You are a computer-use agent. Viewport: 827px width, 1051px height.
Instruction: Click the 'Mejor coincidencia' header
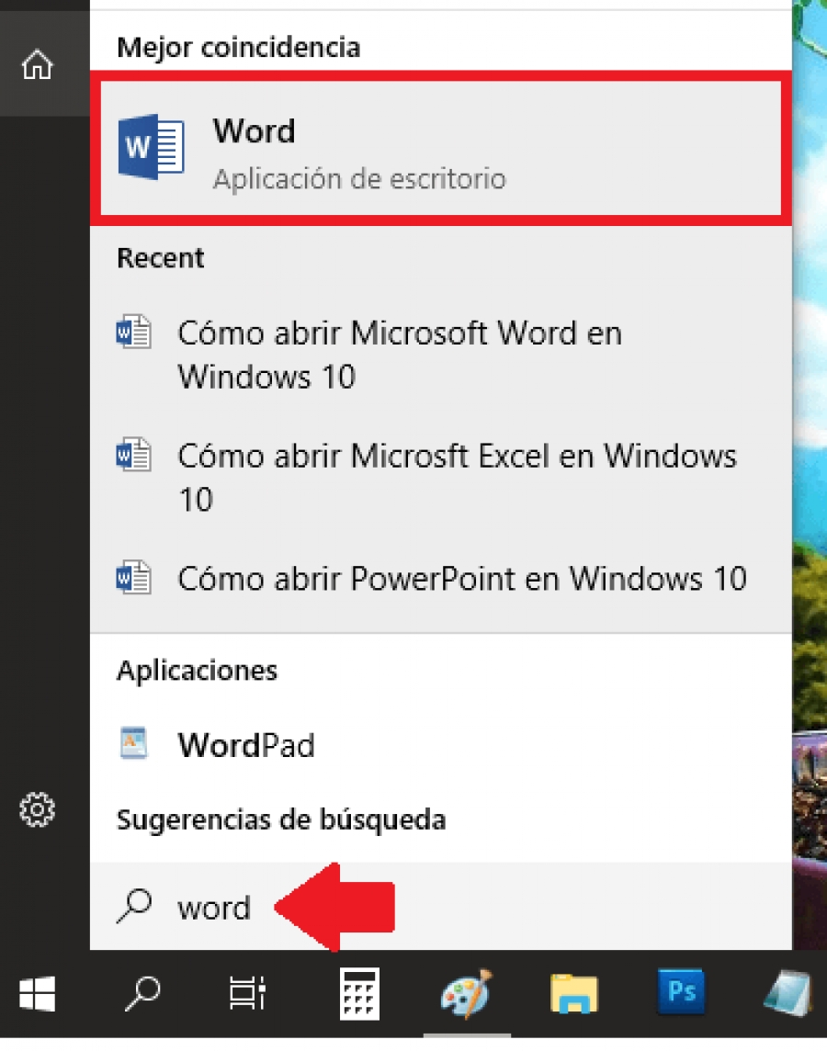(x=239, y=49)
